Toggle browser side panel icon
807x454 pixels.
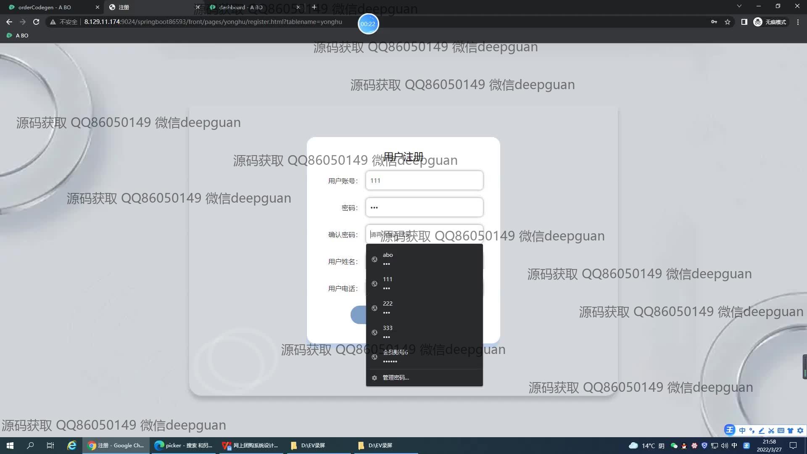point(744,22)
